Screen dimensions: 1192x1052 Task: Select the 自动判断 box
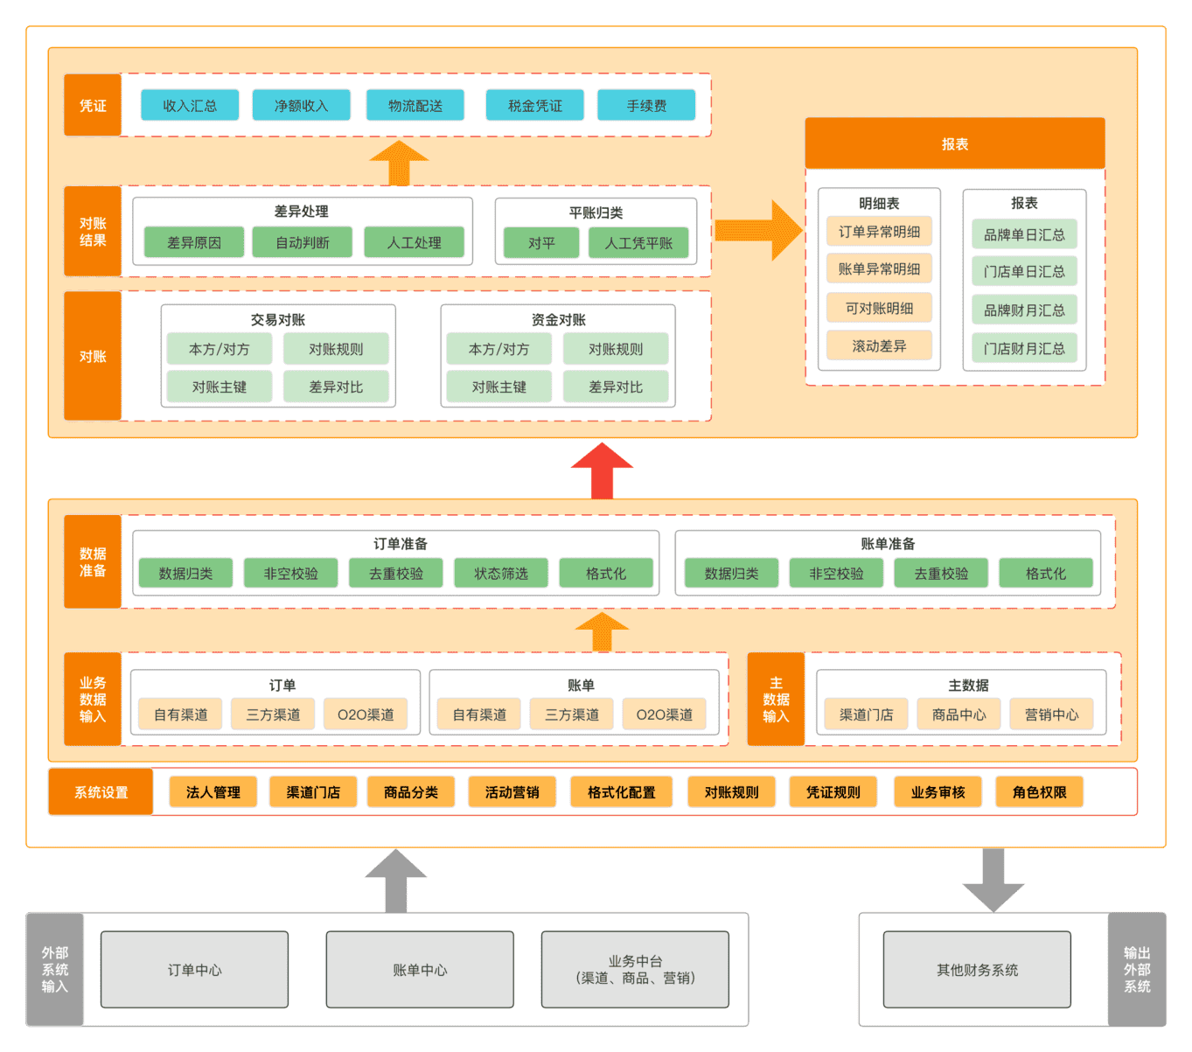(303, 242)
